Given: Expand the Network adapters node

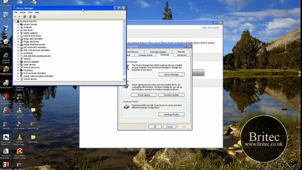Looking at the screenshot, I should [18, 62].
